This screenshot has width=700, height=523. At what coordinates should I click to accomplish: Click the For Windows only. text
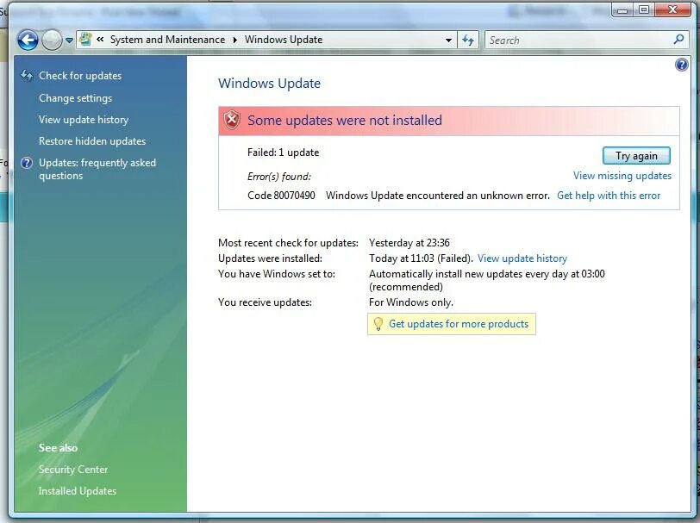(x=410, y=302)
